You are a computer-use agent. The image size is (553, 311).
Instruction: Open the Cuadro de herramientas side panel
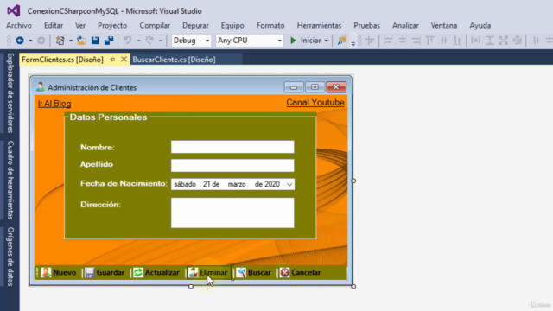pos(10,181)
